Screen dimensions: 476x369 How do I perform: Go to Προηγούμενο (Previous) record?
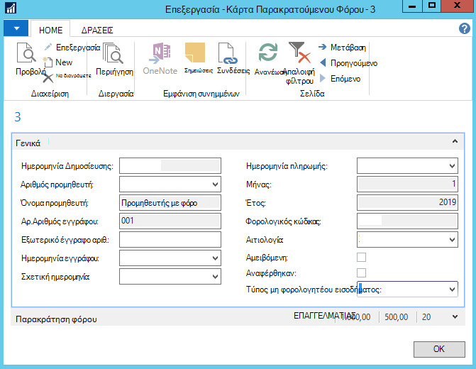click(x=348, y=63)
